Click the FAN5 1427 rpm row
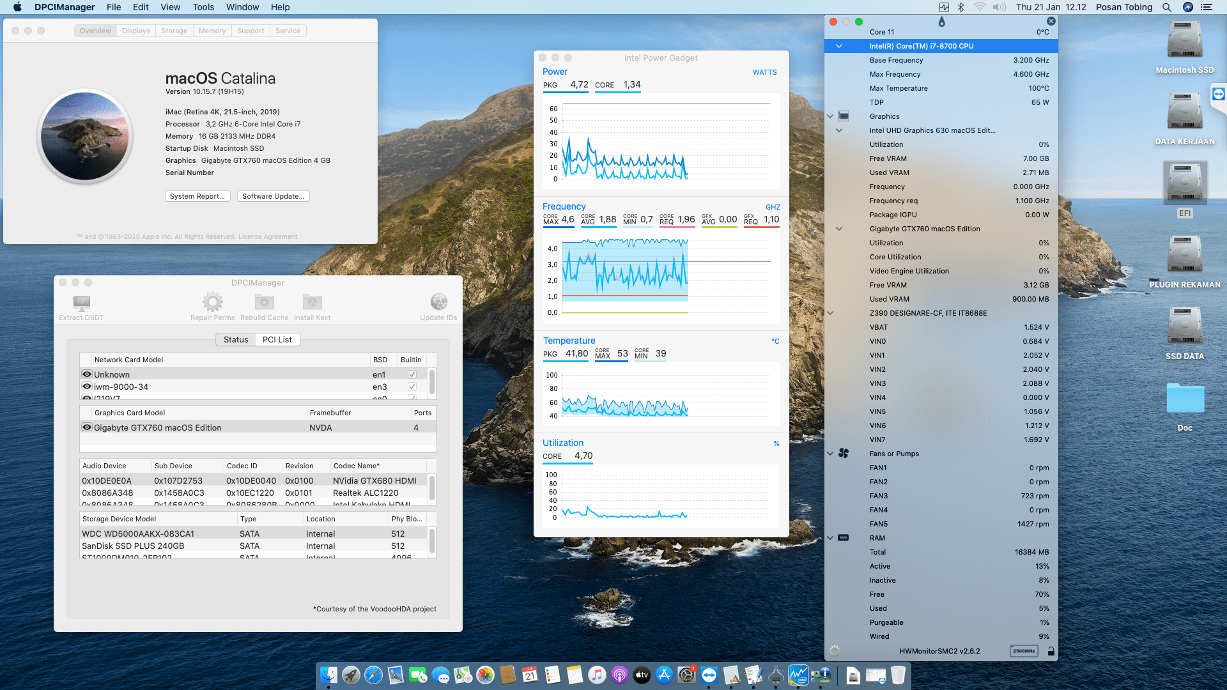 941,524
